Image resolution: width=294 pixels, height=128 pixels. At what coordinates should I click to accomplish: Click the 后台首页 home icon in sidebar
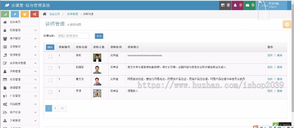click(5, 22)
